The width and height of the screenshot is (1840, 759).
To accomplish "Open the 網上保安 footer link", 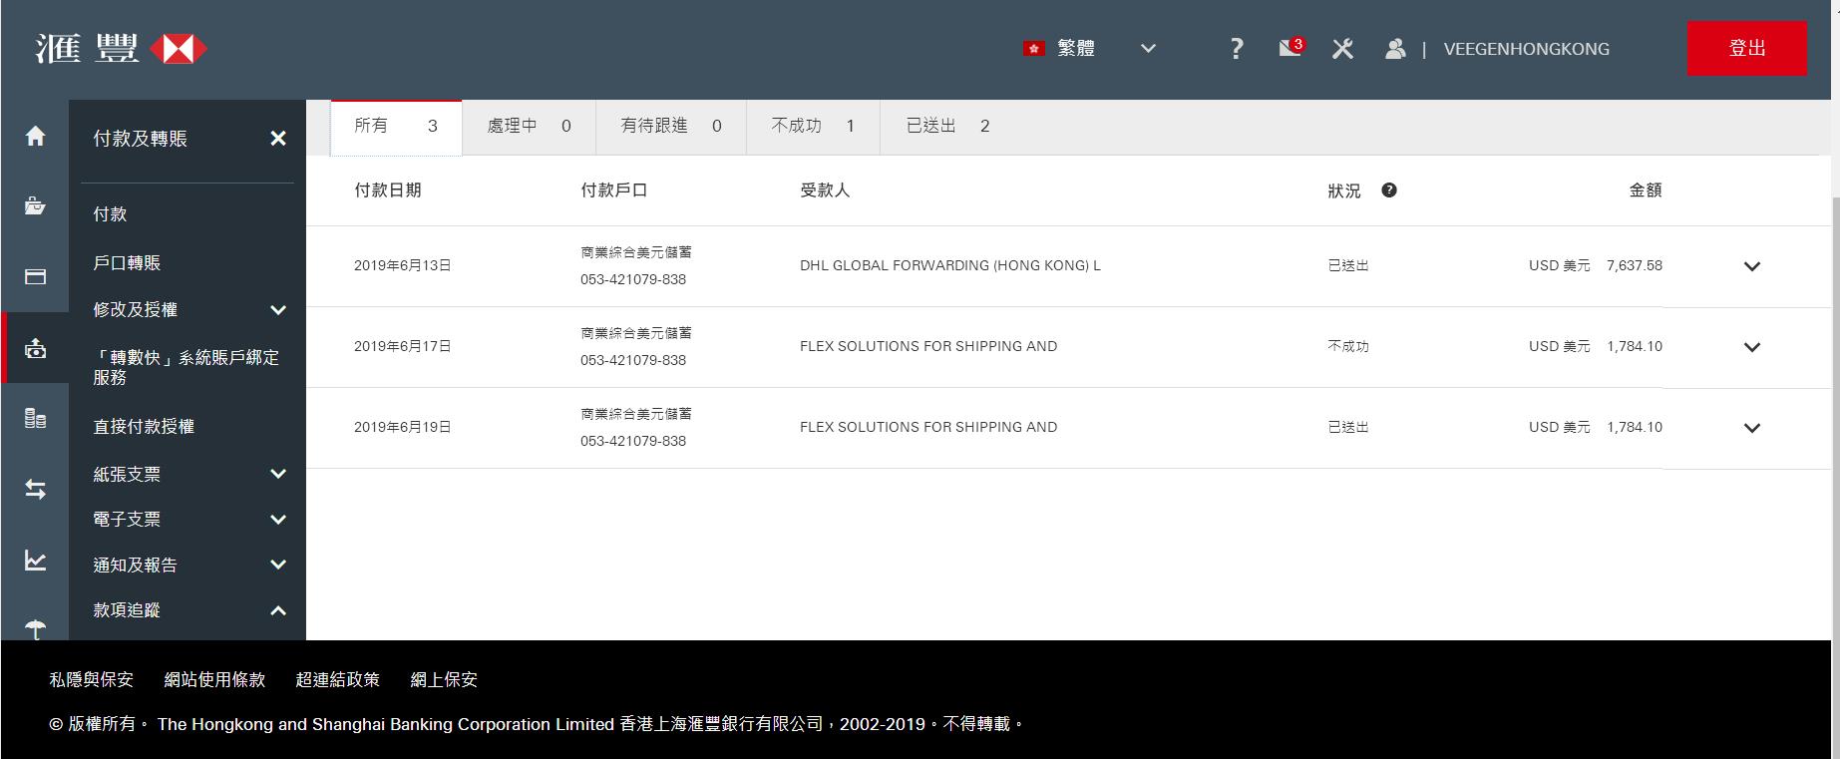I will 444,679.
